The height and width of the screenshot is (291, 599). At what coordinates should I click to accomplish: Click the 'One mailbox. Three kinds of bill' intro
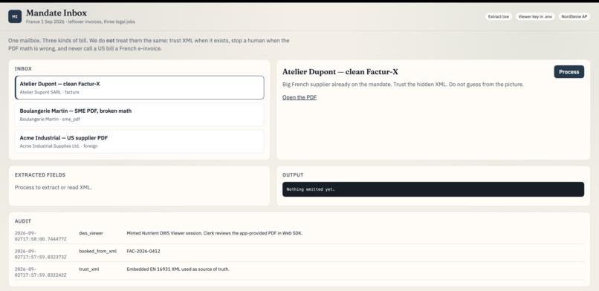point(149,45)
